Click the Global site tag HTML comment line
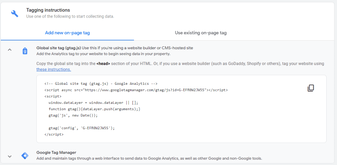This screenshot has width=337, height=165. point(101,84)
